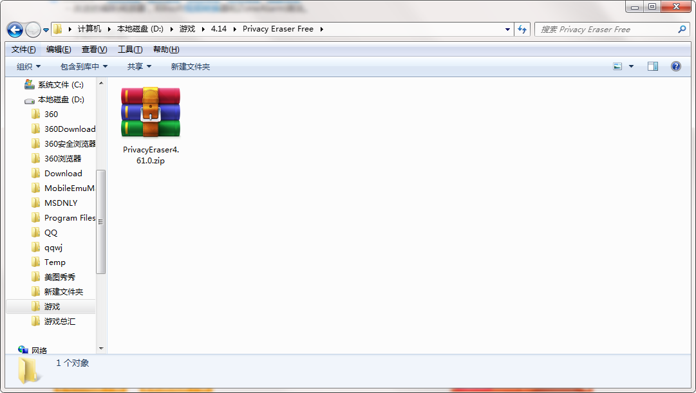This screenshot has height=393, width=696.
Task: Open the 新建文件夹 folder in tree
Action: [x=64, y=292]
